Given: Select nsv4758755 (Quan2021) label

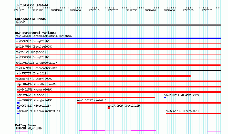Looking at the screenshot, I should [x=32, y=73].
